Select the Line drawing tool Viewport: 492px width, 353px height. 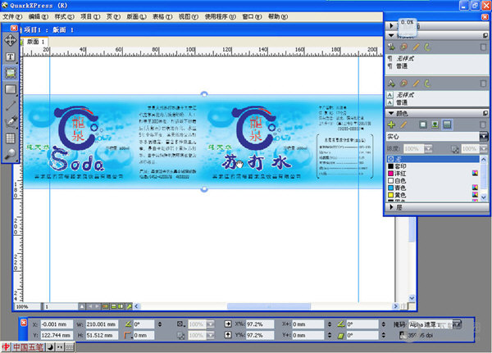coord(11,106)
